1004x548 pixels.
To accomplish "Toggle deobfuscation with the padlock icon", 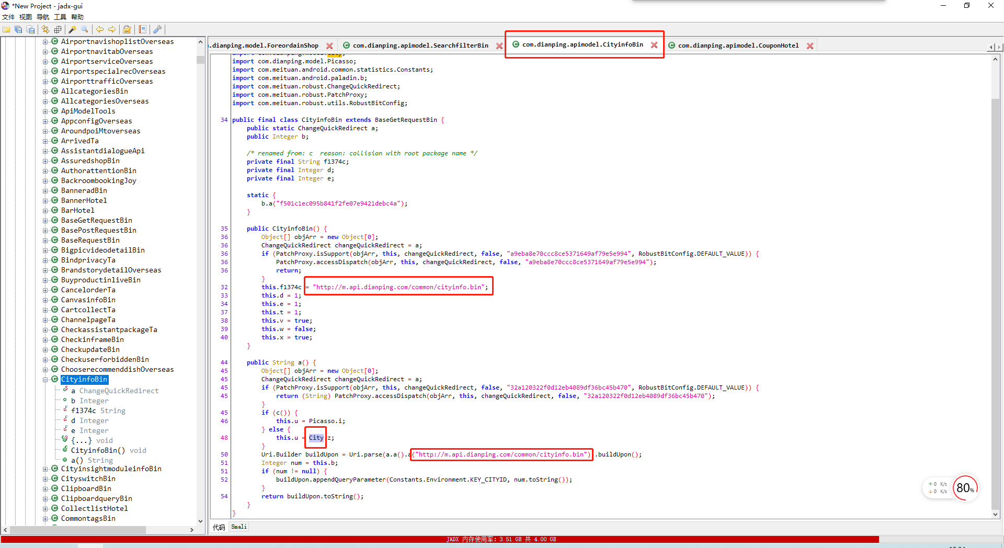I will [127, 30].
